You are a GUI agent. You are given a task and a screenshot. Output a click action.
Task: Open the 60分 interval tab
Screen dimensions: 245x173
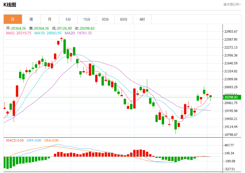point(124,19)
